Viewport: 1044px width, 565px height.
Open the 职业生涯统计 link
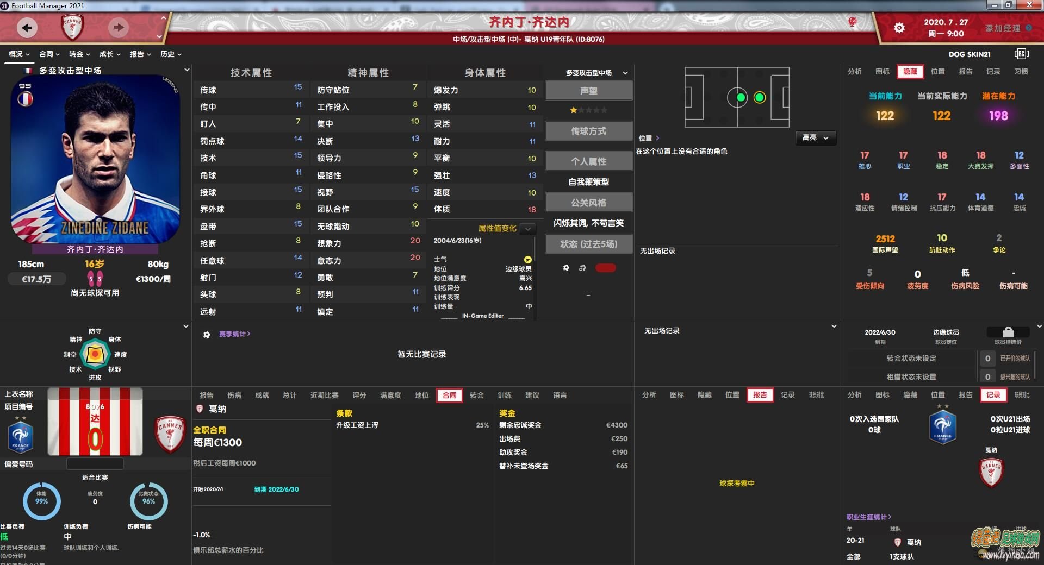click(x=868, y=517)
